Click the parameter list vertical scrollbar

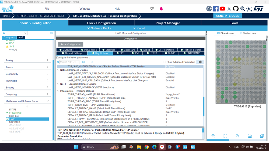[x=204, y=106]
